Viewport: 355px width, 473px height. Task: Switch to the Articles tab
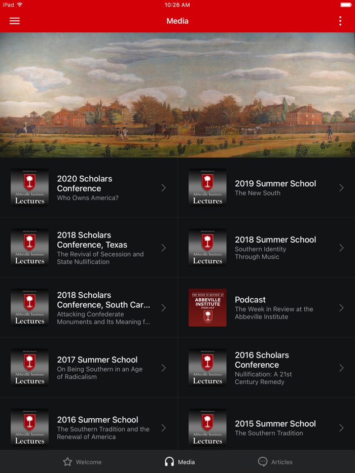275,462
